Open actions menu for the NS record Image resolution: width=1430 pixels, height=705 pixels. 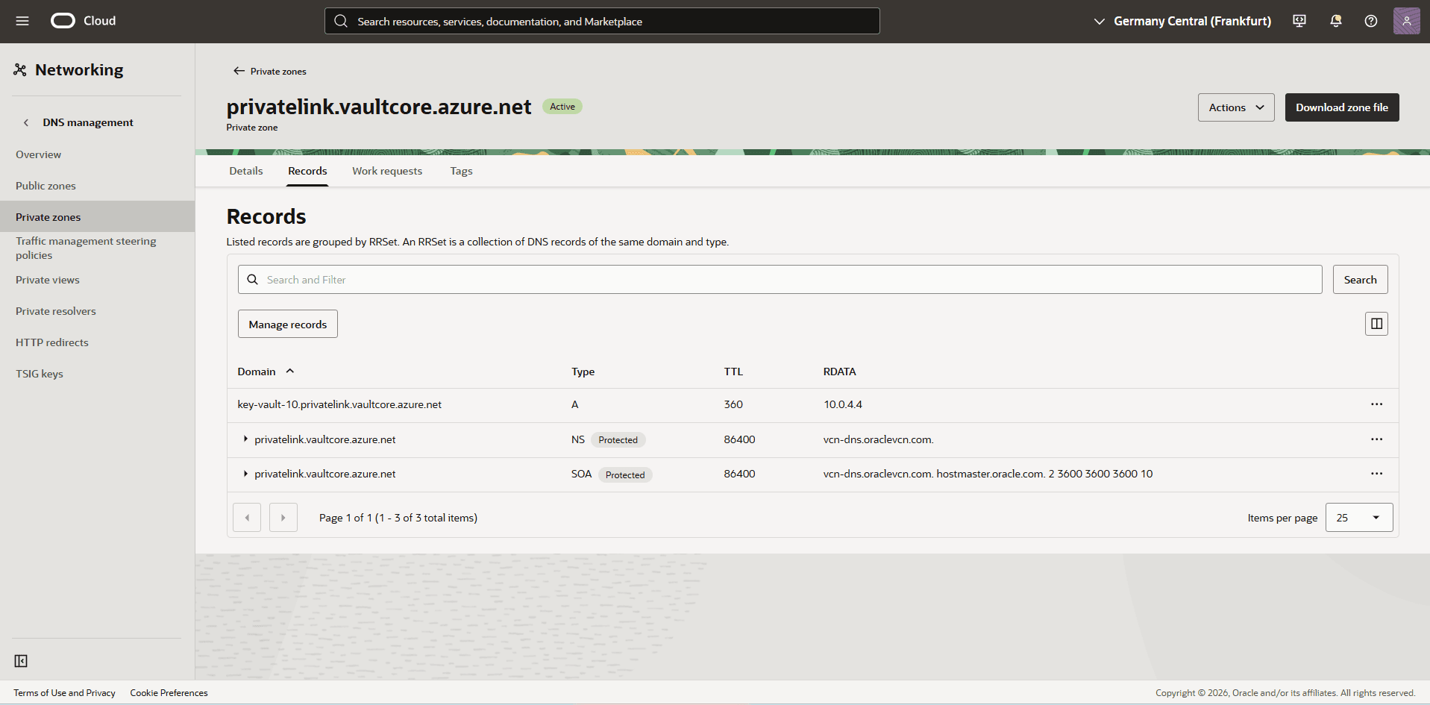(x=1376, y=439)
